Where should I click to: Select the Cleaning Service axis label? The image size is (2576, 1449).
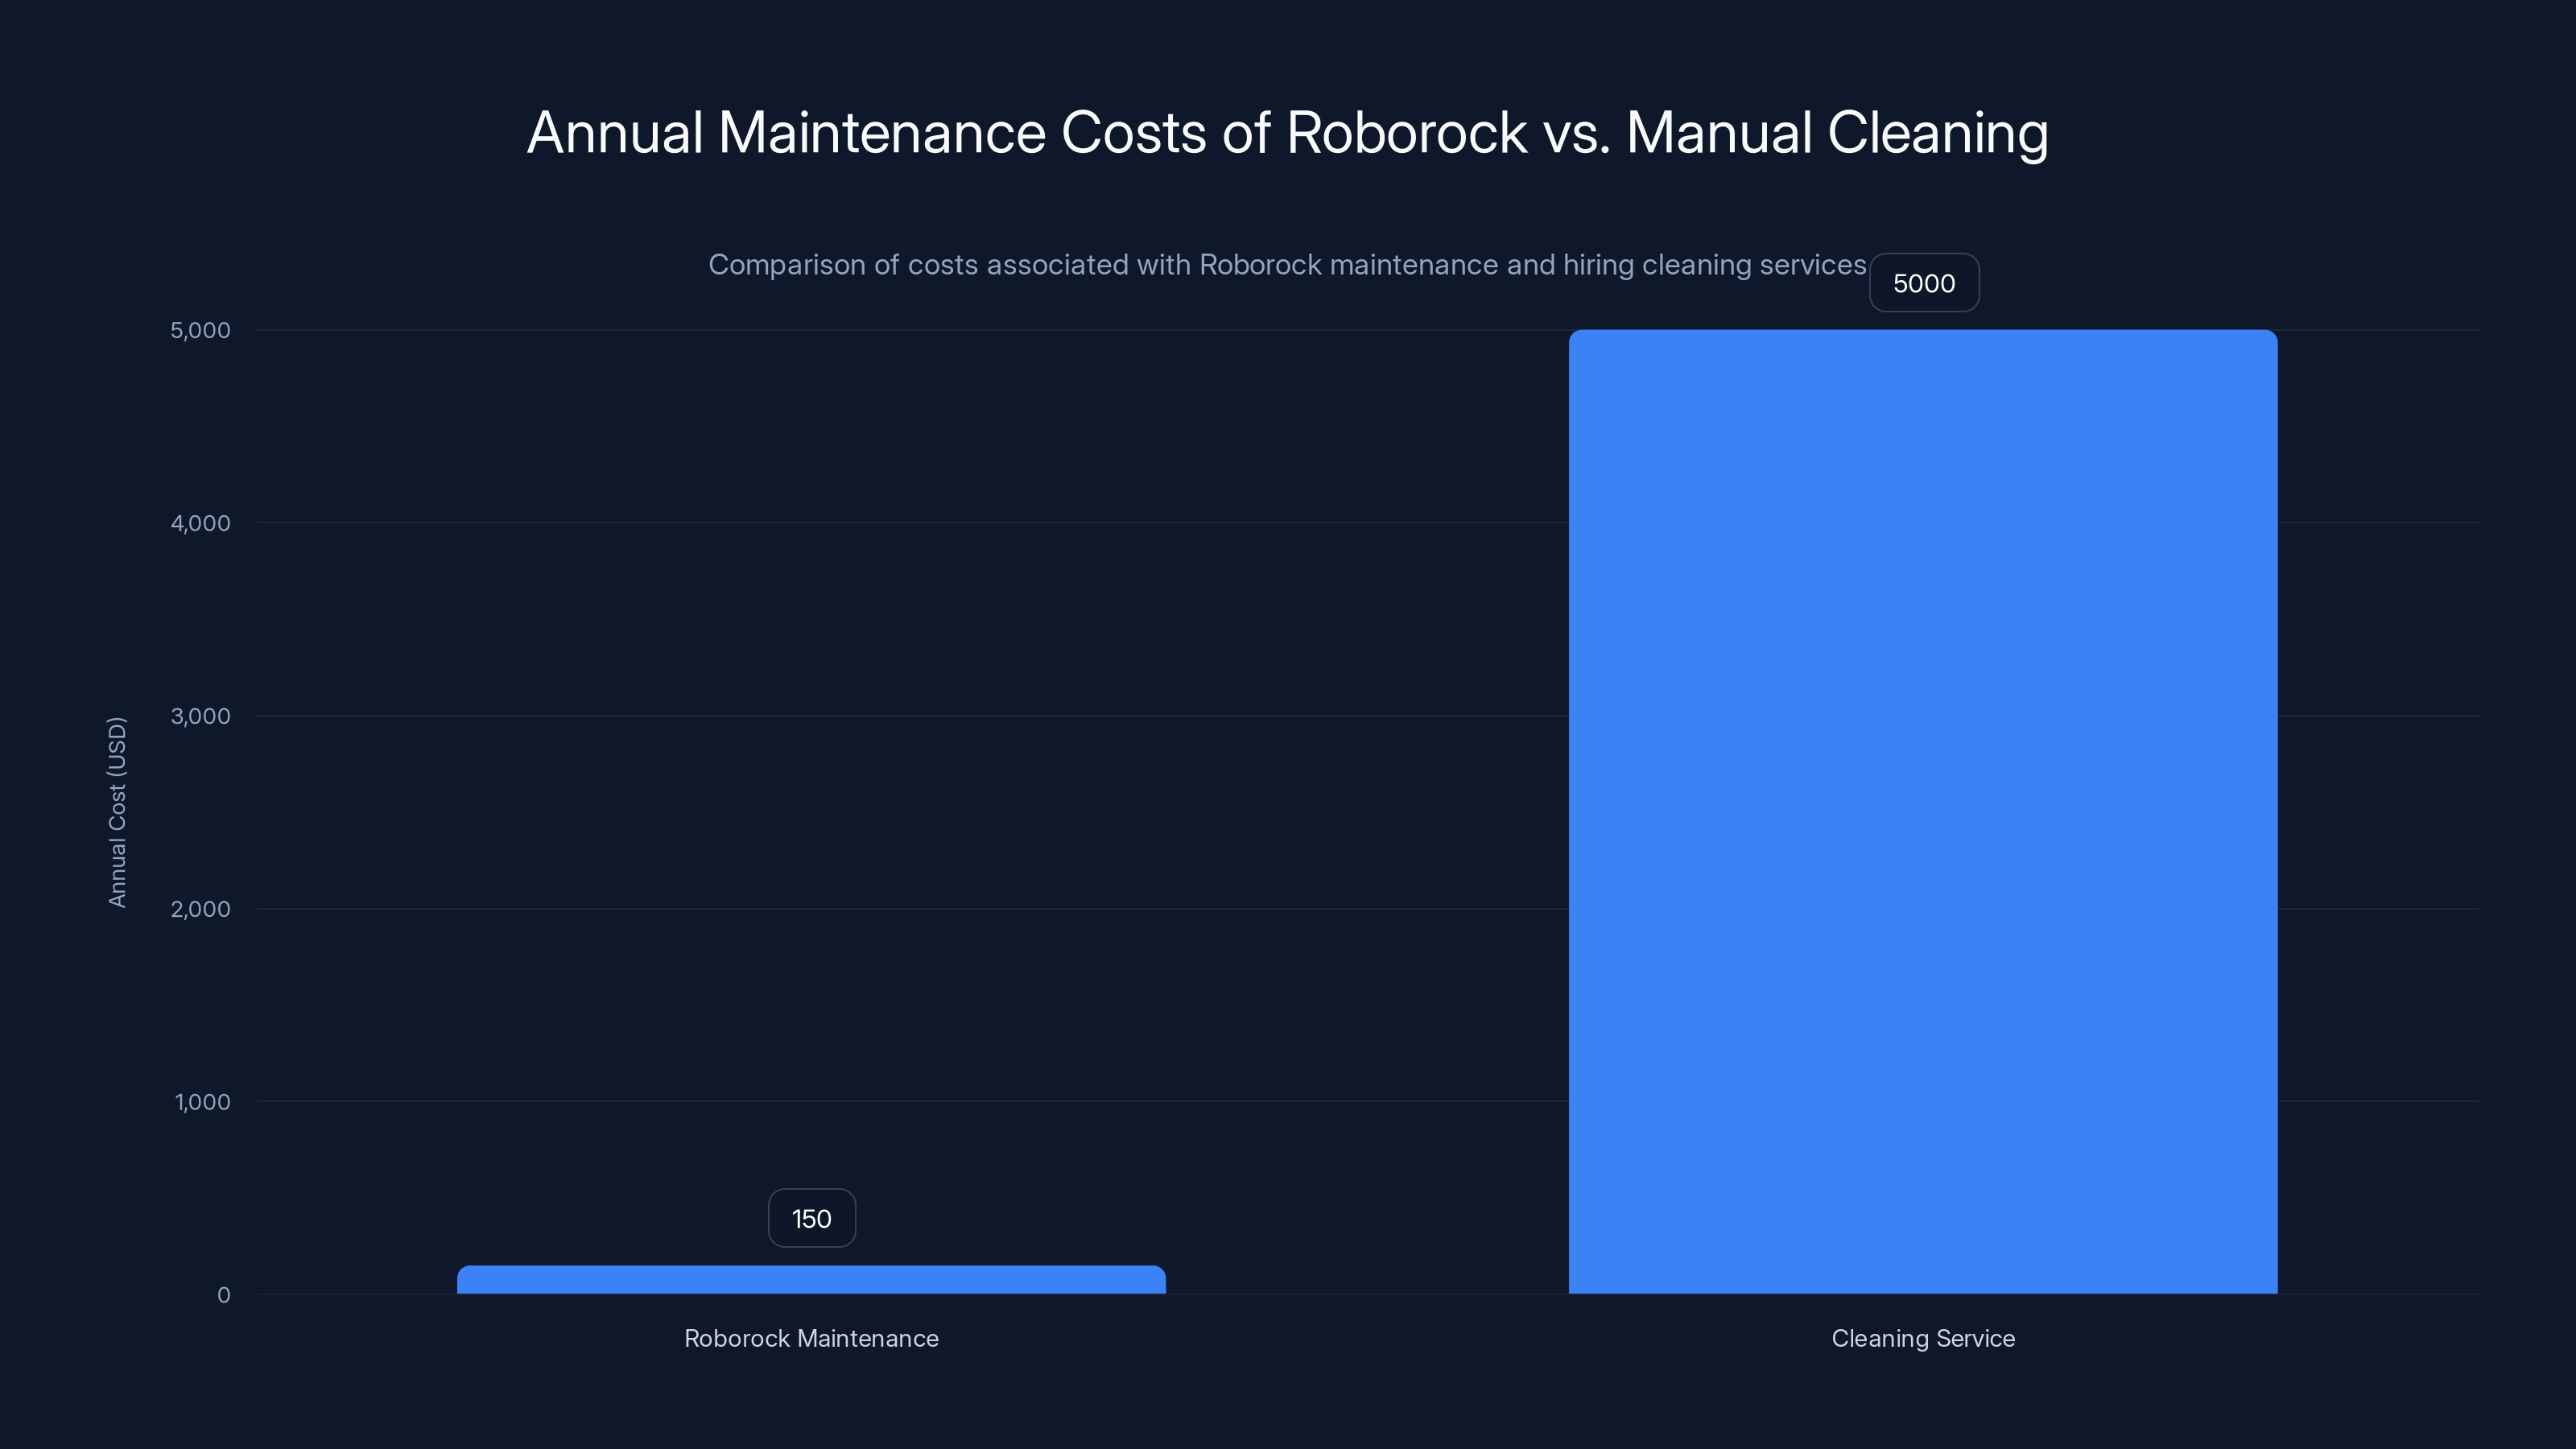click(x=1922, y=1338)
